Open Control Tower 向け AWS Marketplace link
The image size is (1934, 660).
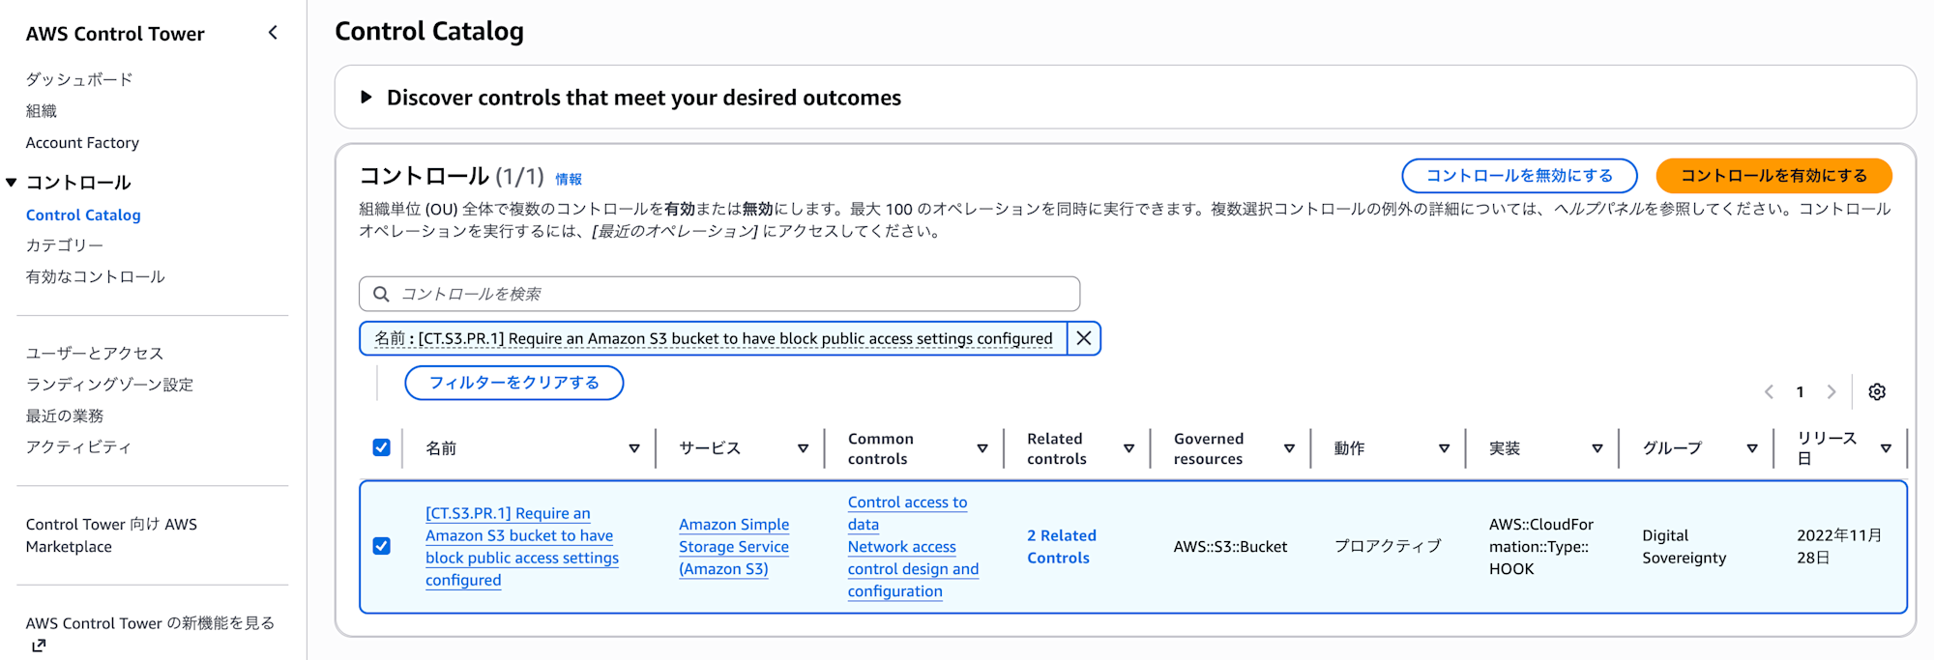pyautogui.click(x=111, y=535)
